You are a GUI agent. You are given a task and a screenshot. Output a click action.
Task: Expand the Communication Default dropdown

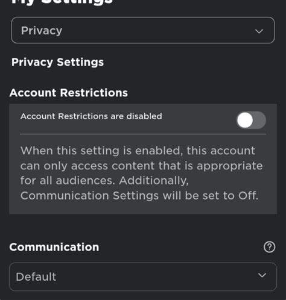tap(143, 277)
